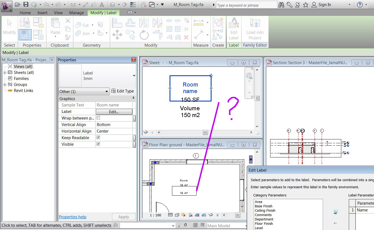374x230 pixels.
Task: Click the Crop View icon in floor plan view bar
Action: click(197, 215)
